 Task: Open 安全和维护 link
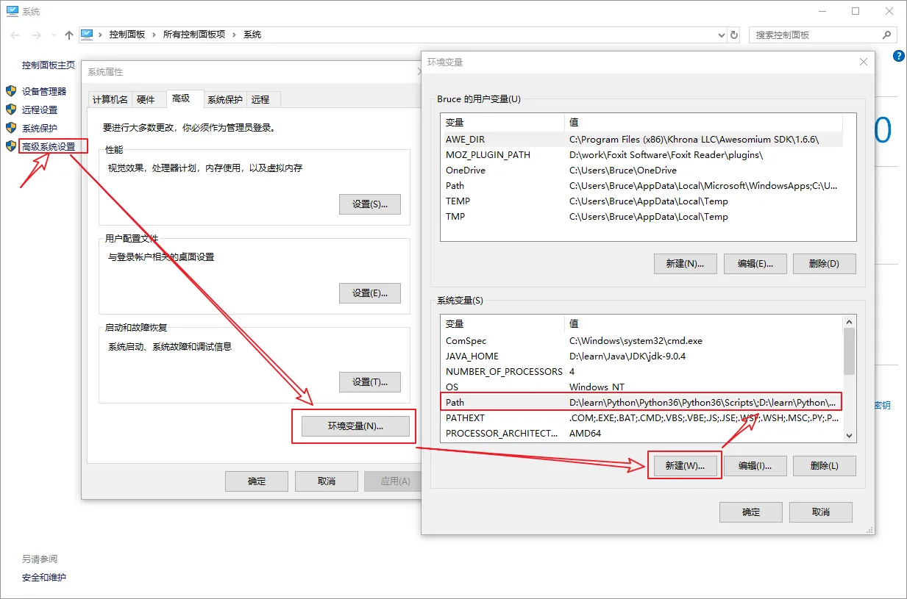point(44,577)
